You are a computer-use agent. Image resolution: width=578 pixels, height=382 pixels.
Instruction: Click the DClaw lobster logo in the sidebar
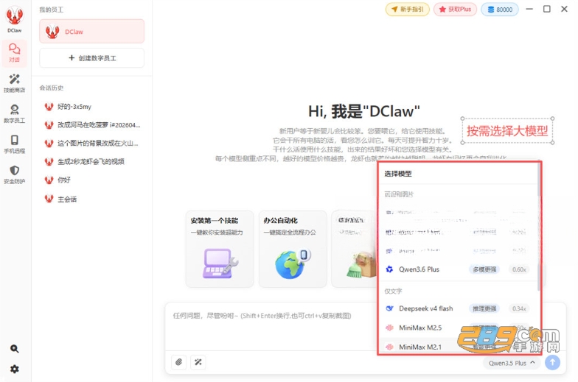[x=15, y=15]
